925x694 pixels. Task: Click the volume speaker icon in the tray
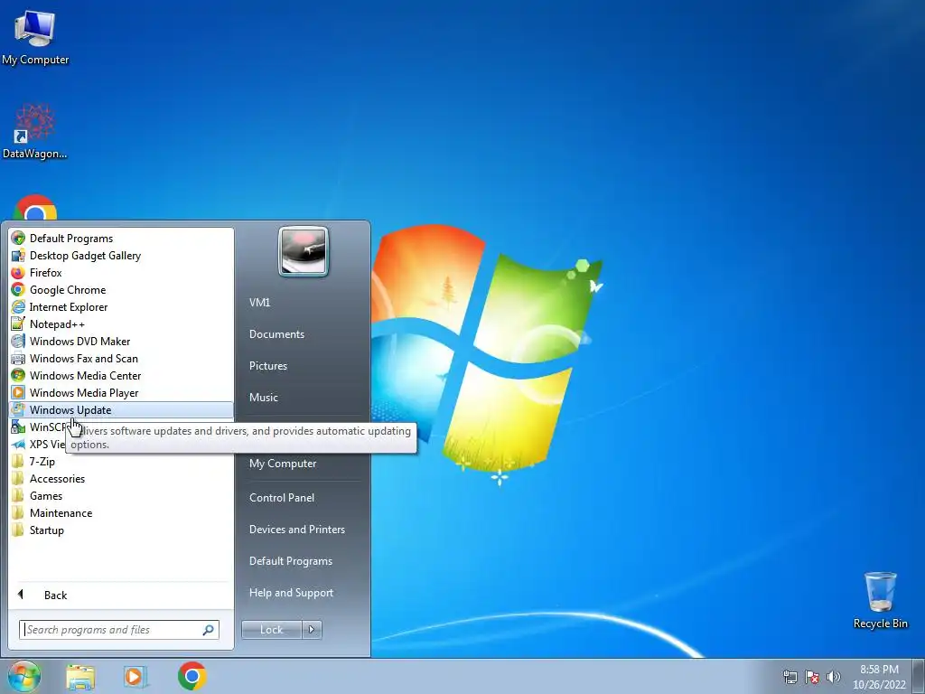(x=834, y=677)
